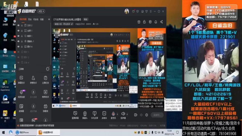Click the 连接中 start-stream button
The width and height of the screenshot is (242, 136).
click(x=157, y=115)
